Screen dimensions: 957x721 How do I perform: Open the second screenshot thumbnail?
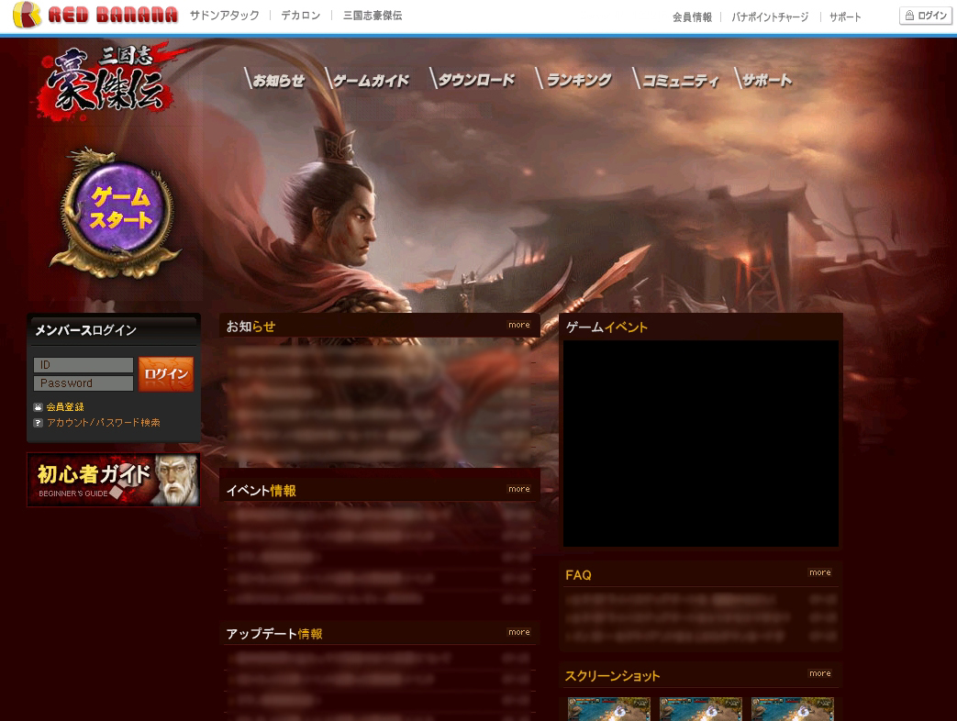click(701, 709)
